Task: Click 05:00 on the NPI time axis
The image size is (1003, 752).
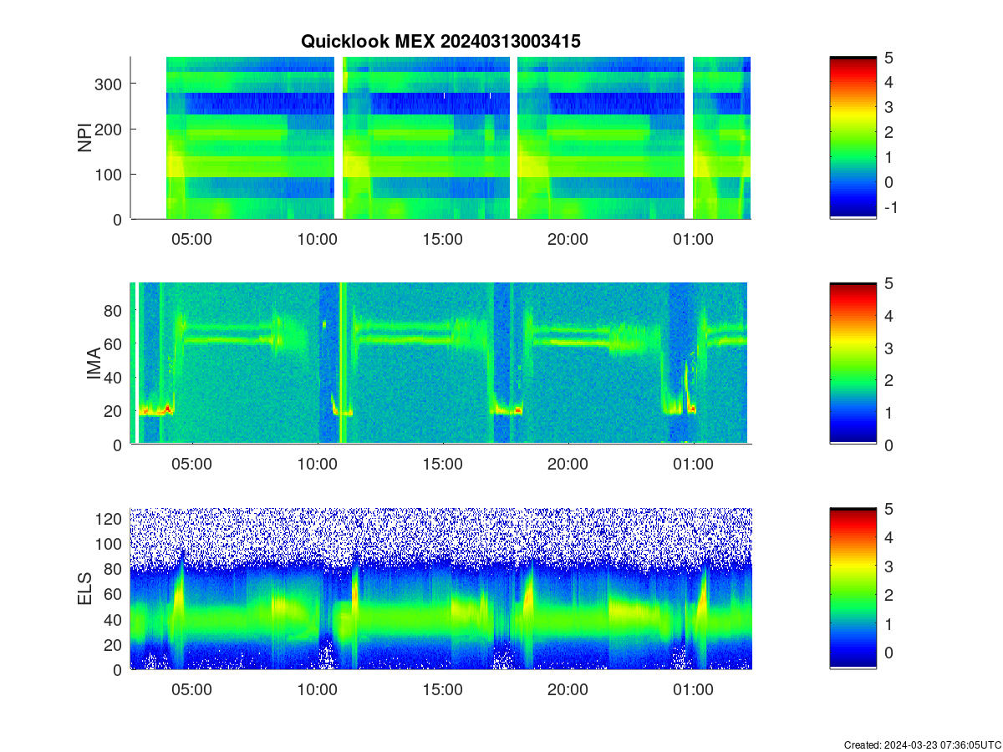Action: [191, 239]
